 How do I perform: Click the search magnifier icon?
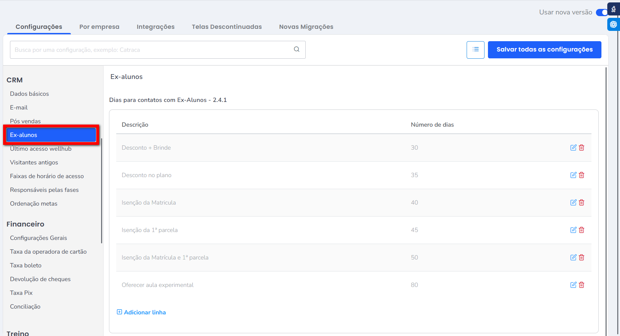296,49
